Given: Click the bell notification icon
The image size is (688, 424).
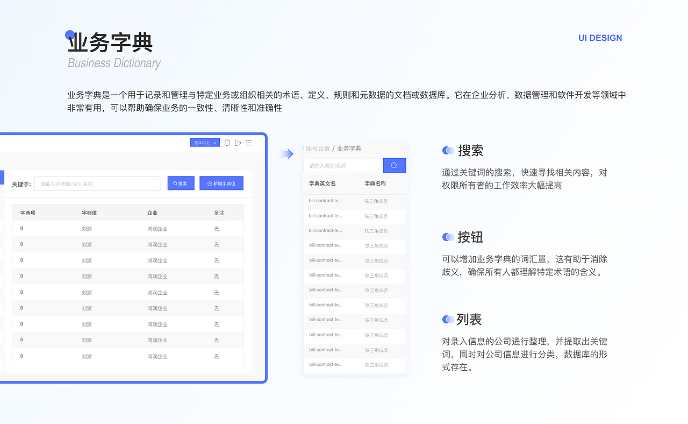Looking at the screenshot, I should point(227,143).
